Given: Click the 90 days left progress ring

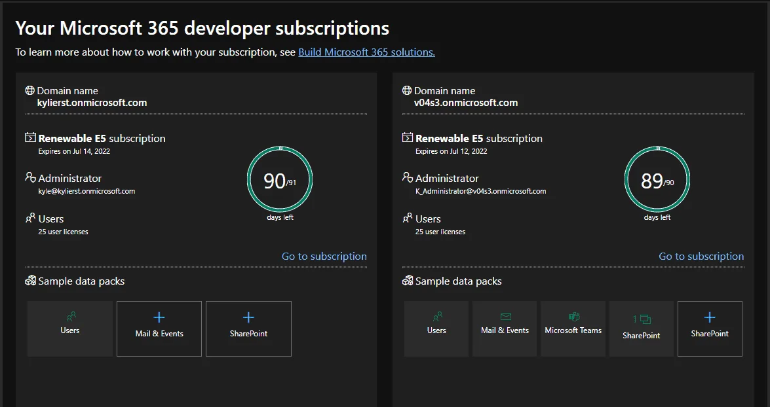Looking at the screenshot, I should 280,179.
